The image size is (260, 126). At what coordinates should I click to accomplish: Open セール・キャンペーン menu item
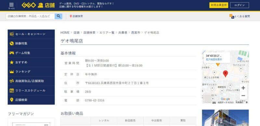[x=31, y=34]
